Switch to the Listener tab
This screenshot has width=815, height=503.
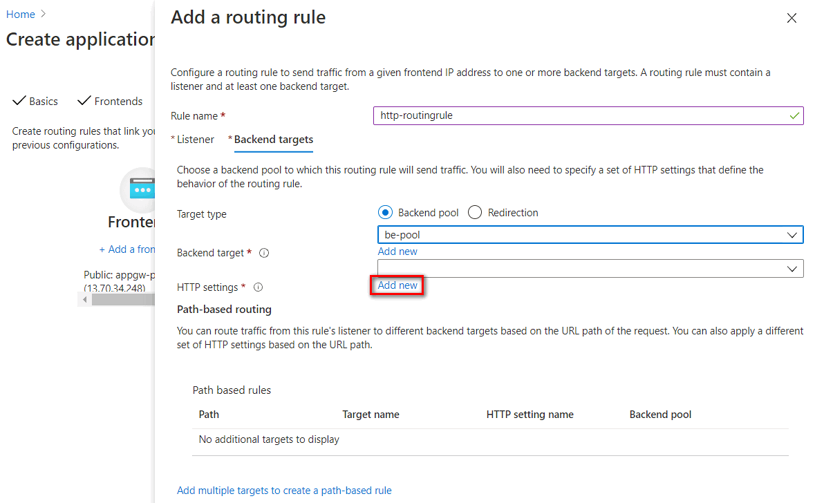(196, 140)
